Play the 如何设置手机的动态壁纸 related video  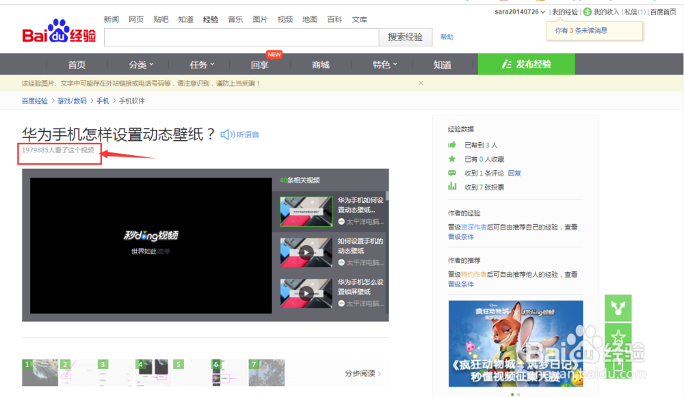point(306,252)
